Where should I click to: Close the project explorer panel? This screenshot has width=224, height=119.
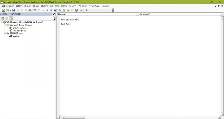(x=53, y=14)
